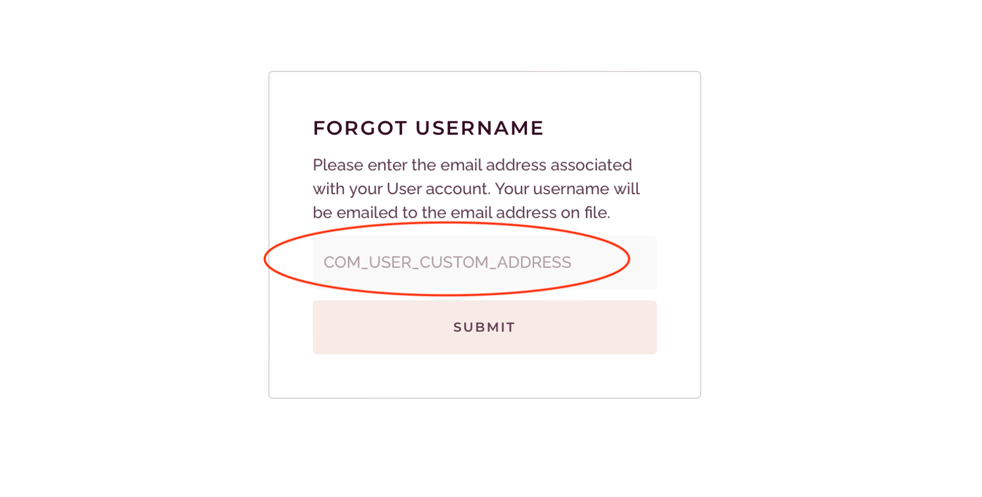Click the word "Please" starting the description
The width and height of the screenshot is (982, 497).
pos(338,165)
